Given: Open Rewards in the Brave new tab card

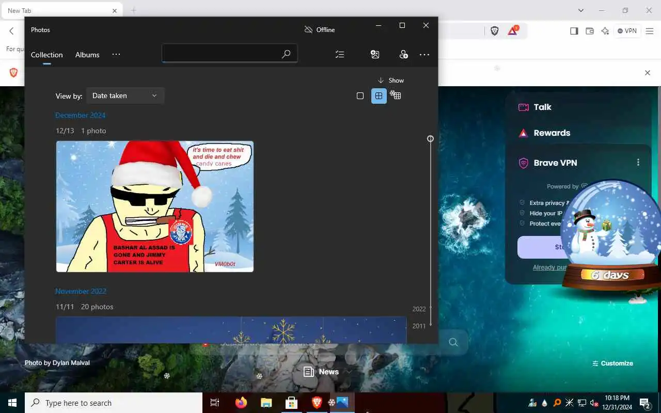Looking at the screenshot, I should tap(544, 133).
